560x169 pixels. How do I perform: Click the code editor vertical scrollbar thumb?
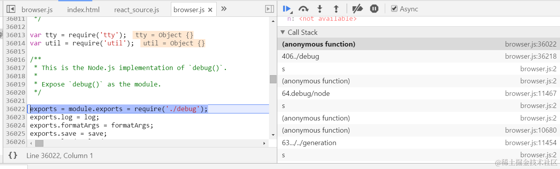click(x=273, y=79)
